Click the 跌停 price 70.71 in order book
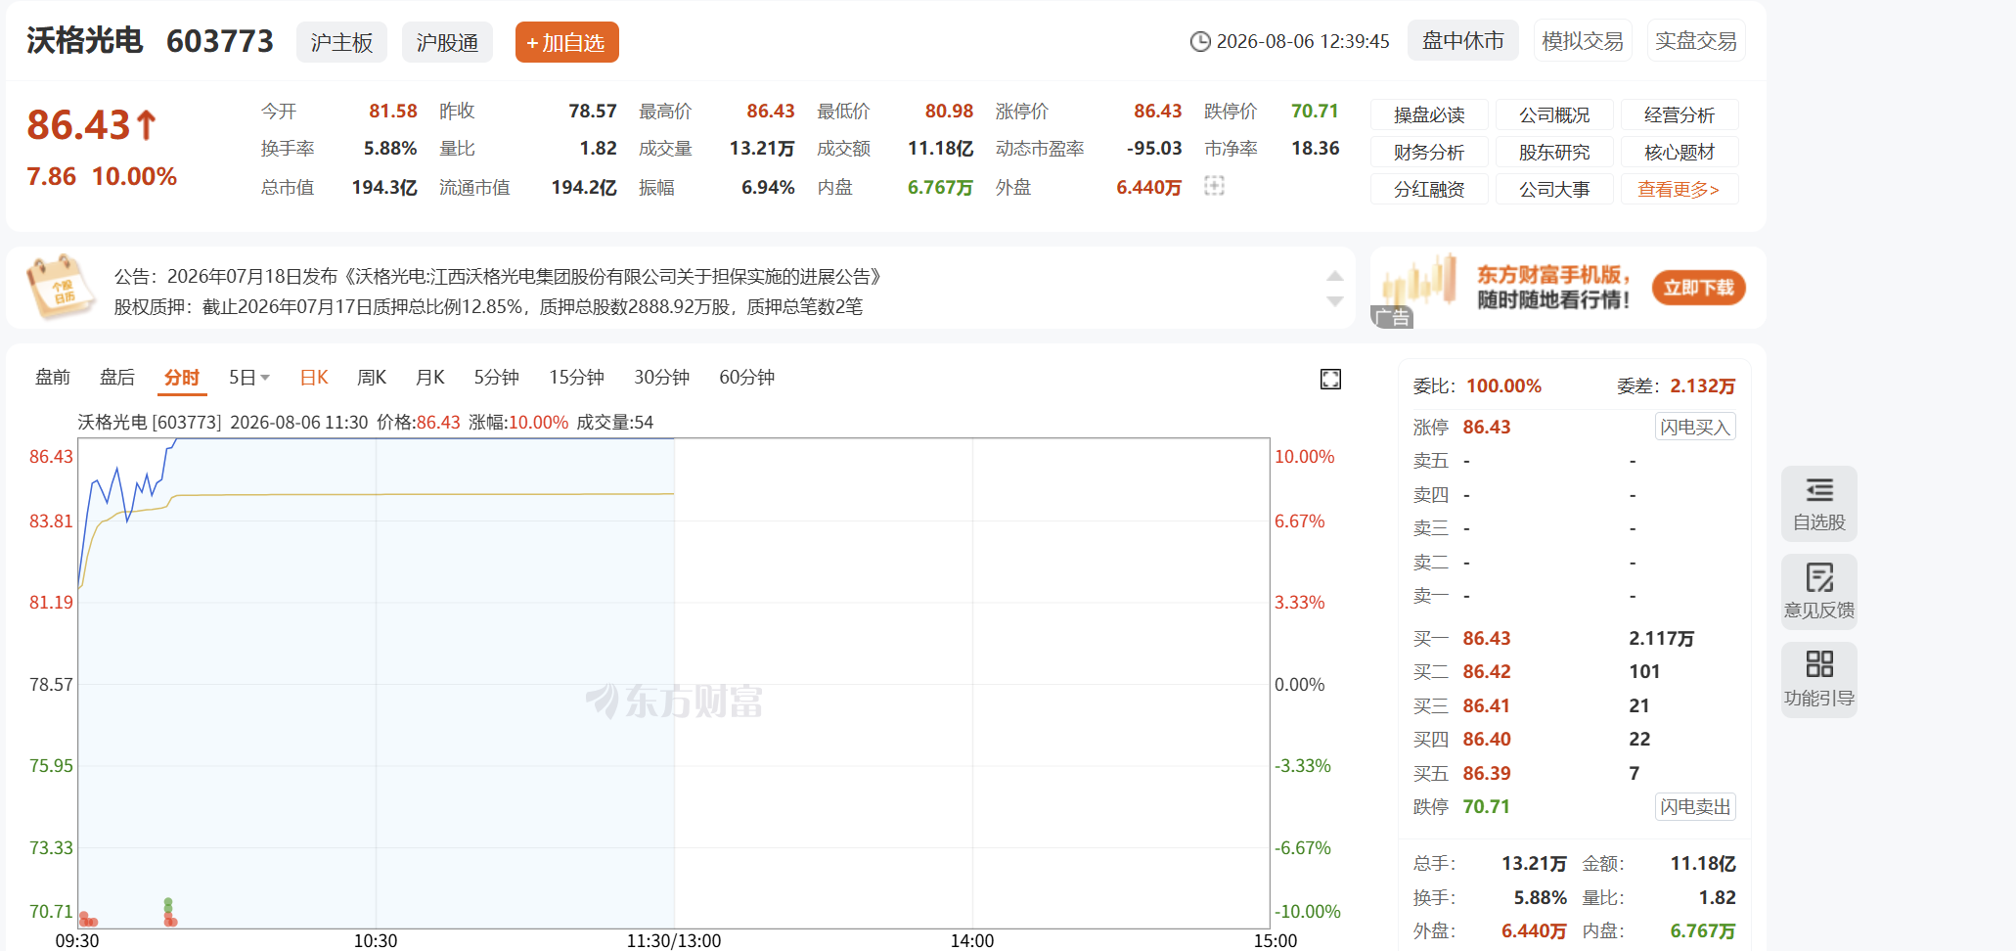This screenshot has height=951, width=2016. tap(1486, 806)
